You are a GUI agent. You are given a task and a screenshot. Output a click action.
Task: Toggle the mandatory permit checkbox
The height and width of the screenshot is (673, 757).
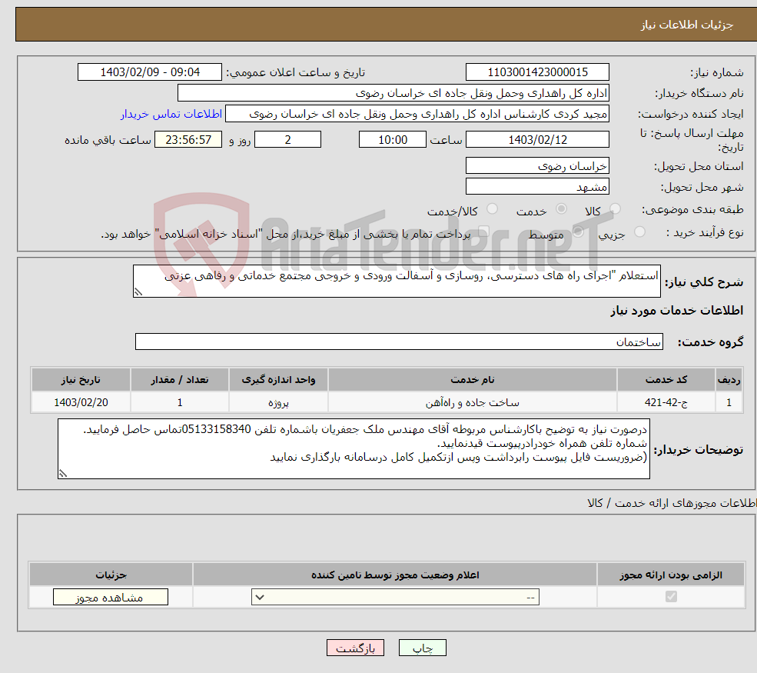coord(671,597)
